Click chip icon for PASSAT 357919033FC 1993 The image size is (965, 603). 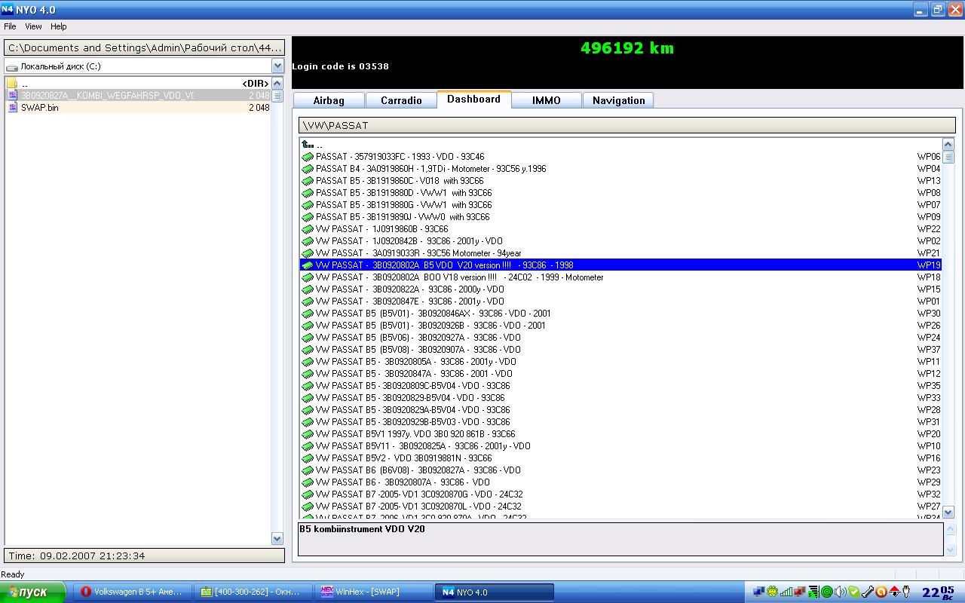click(308, 157)
